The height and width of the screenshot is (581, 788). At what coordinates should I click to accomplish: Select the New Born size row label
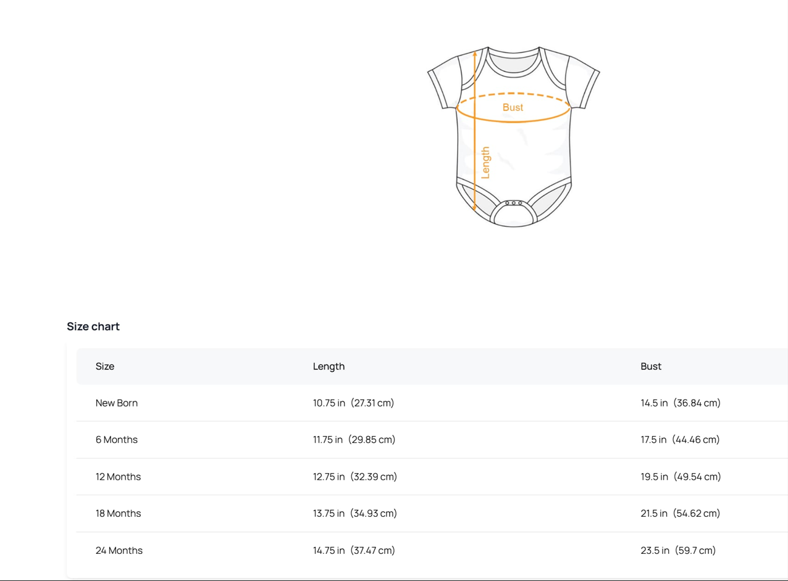coord(117,403)
